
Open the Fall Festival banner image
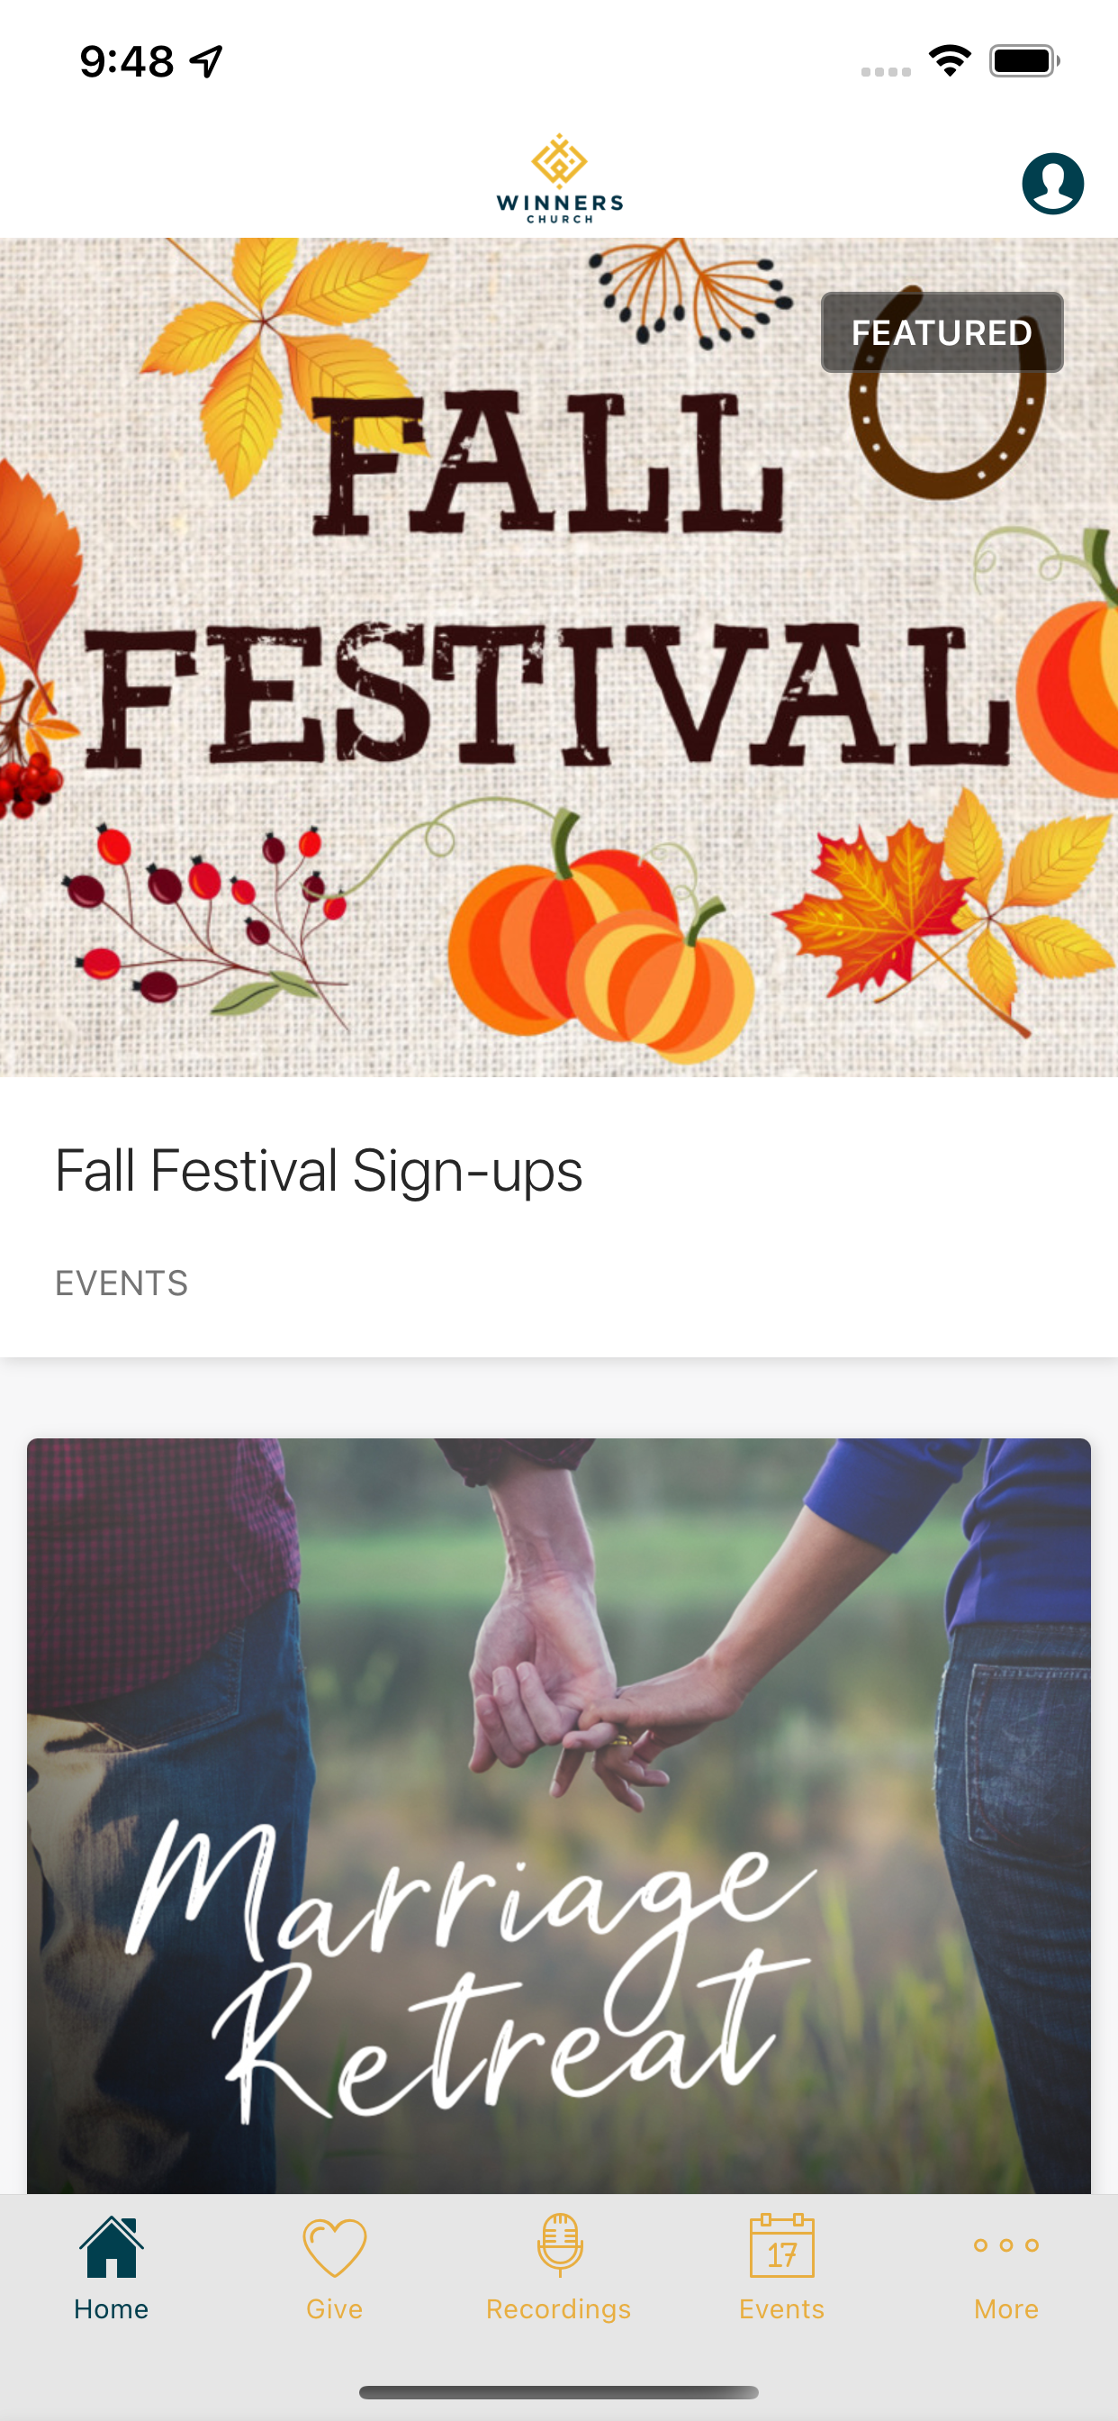(559, 657)
